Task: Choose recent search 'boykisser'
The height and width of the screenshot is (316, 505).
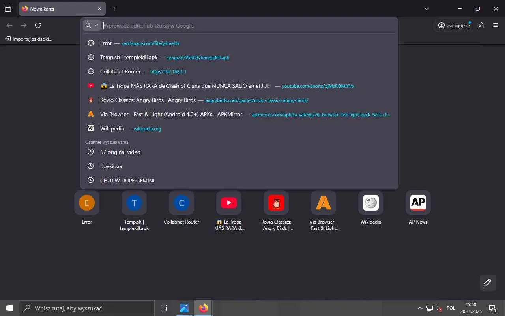Action: (239, 166)
